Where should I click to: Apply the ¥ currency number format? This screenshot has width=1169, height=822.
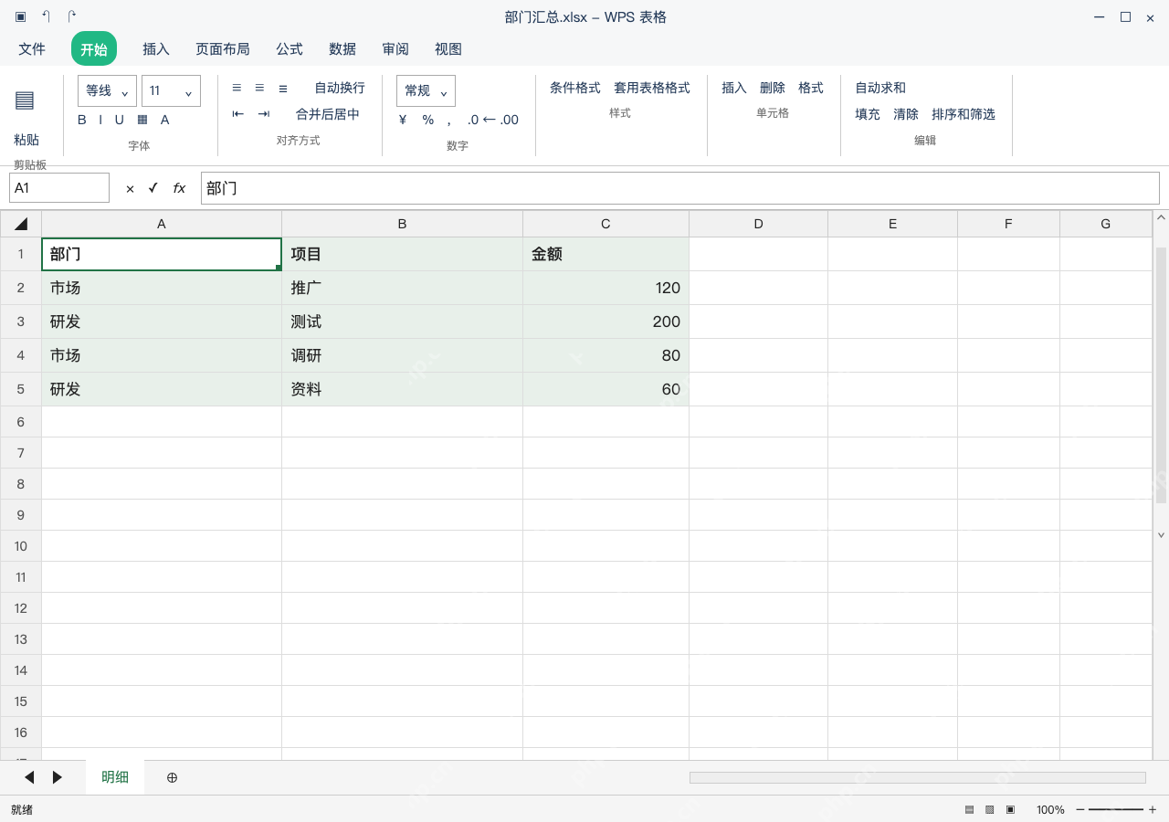403,120
